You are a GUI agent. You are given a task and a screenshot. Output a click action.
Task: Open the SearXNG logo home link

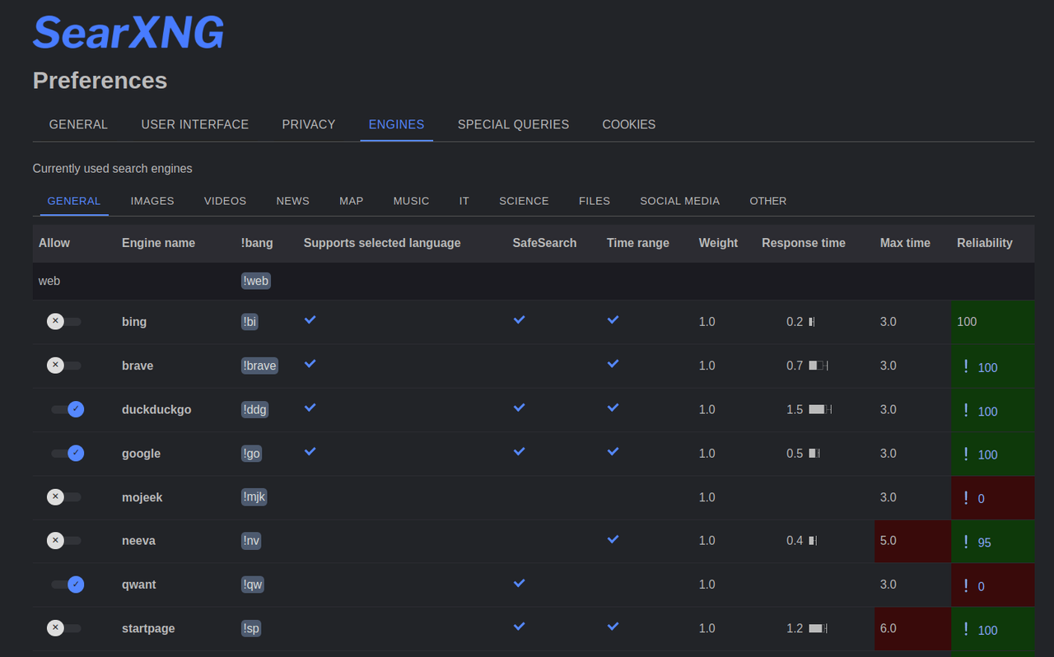(x=128, y=34)
